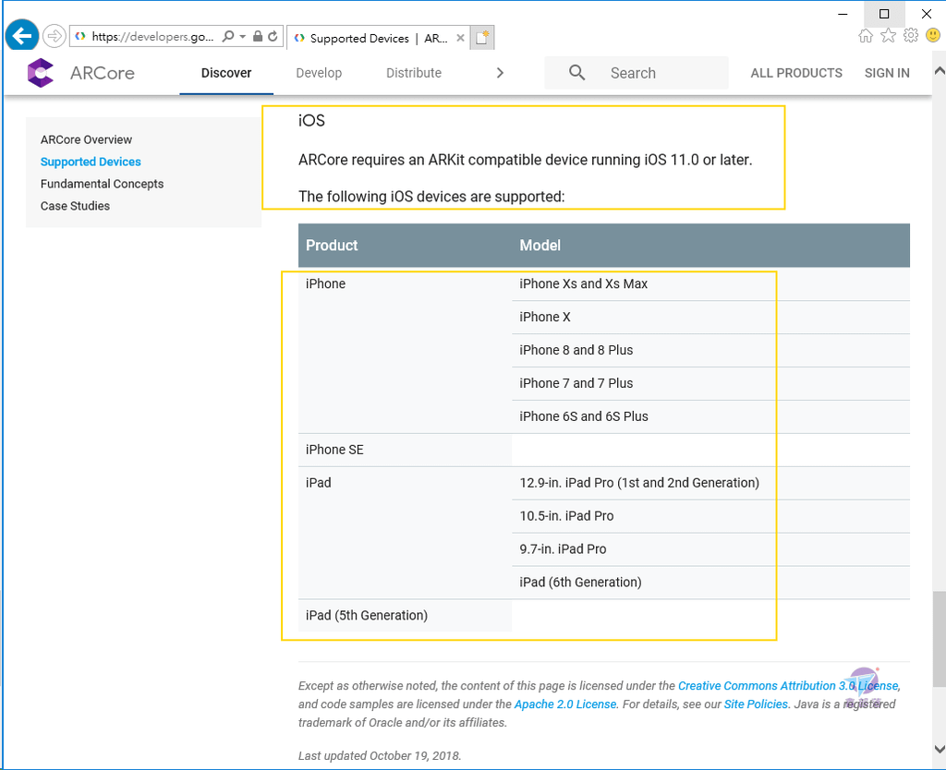Select the Supported Devices browser tab
This screenshot has width=946, height=770.
pyautogui.click(x=379, y=38)
